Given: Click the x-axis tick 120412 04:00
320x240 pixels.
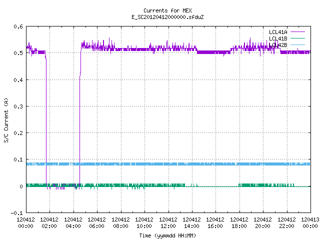Looking at the screenshot, I should coord(73,223).
